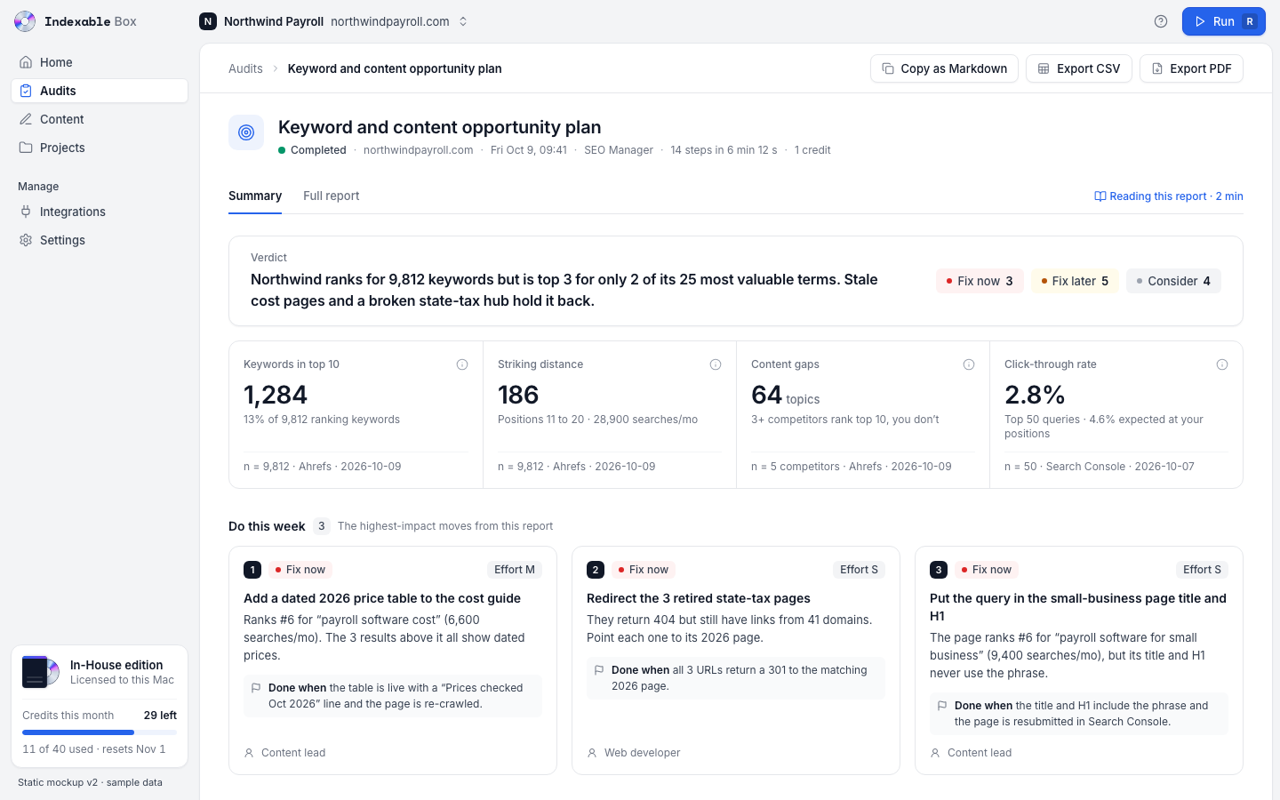Navigate to Projects

click(100, 148)
